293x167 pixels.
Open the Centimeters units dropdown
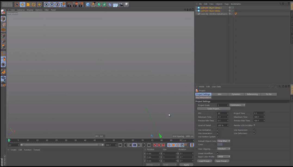(x=237, y=105)
